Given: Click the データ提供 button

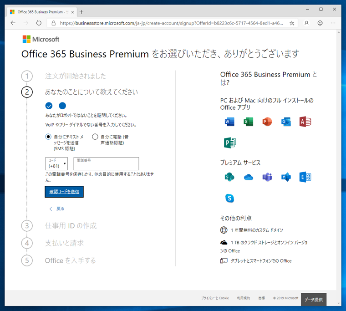Looking at the screenshot, I should [x=314, y=300].
